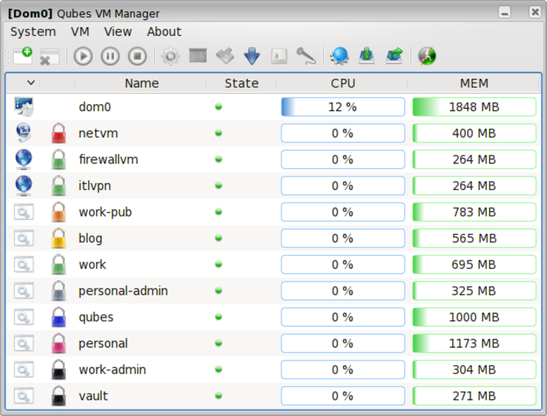
Task: Click work-pub memory bar showing 783 MB
Action: coord(474,212)
